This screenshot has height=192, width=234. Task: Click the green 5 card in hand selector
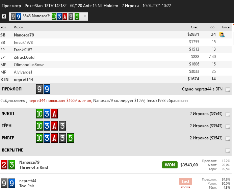click(77, 17)
